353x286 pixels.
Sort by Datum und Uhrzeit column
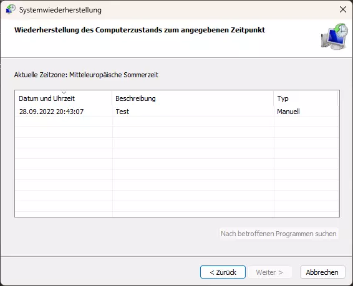(x=64, y=98)
